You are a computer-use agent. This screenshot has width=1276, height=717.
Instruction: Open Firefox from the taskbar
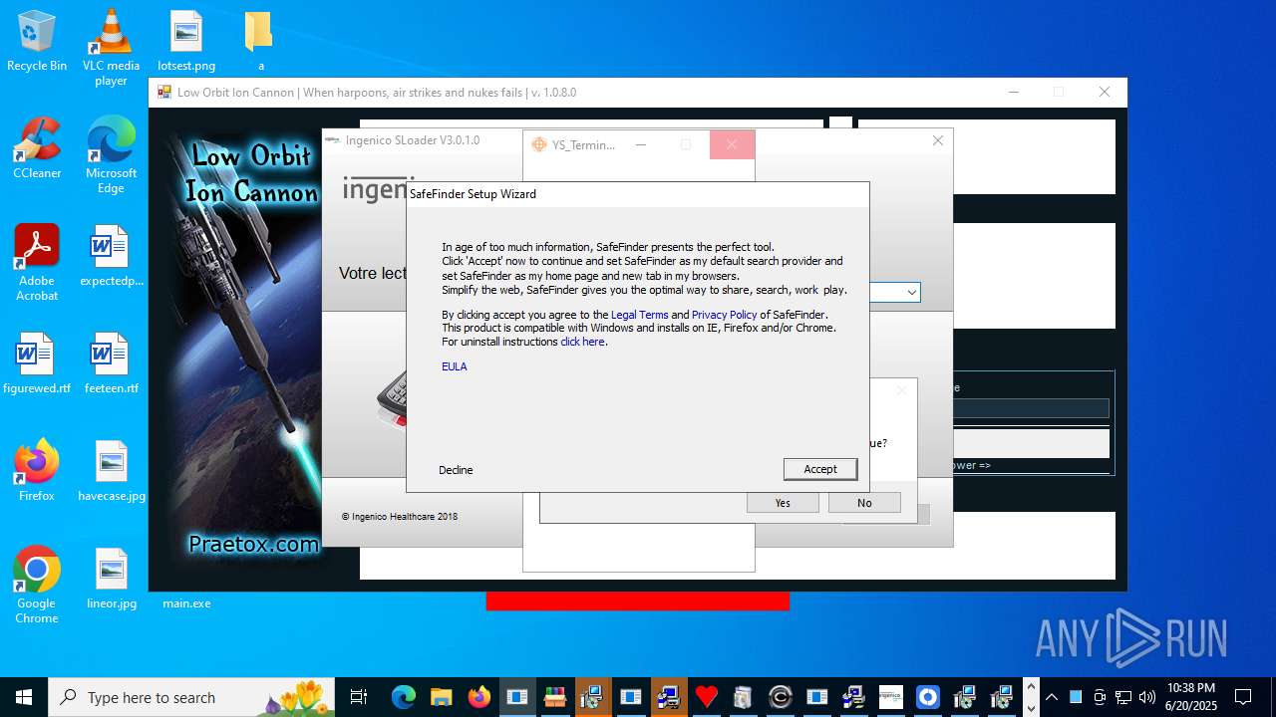click(x=478, y=697)
